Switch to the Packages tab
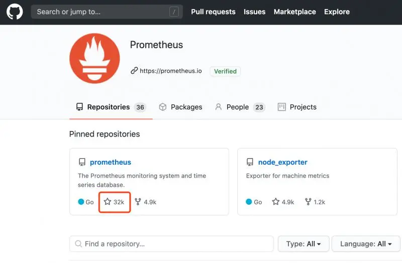This screenshot has width=402, height=263. [180, 107]
